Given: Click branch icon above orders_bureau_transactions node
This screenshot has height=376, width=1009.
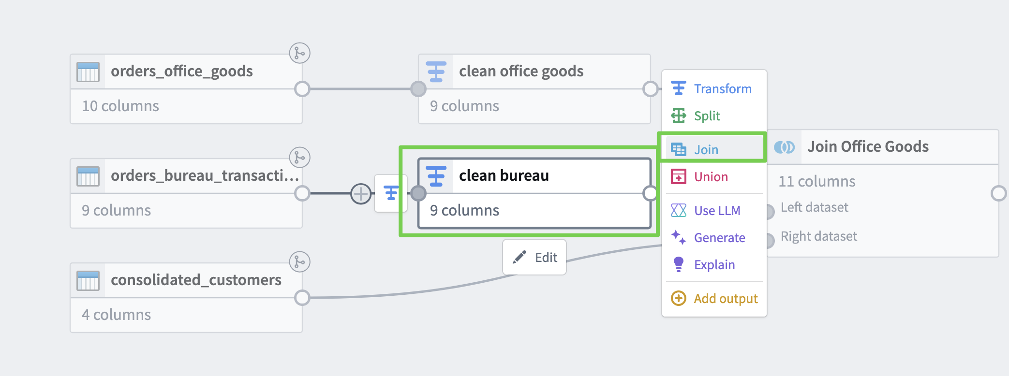Looking at the screenshot, I should click(x=299, y=158).
